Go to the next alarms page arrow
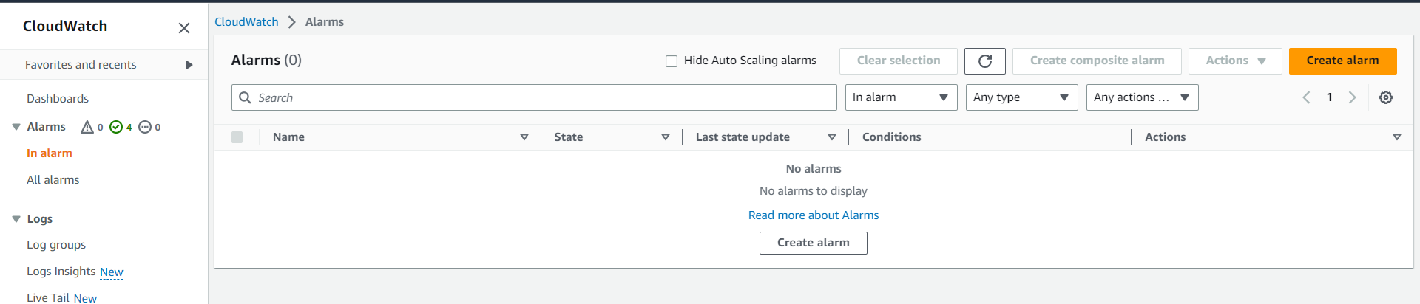The width and height of the screenshot is (1420, 304). pos(1352,97)
